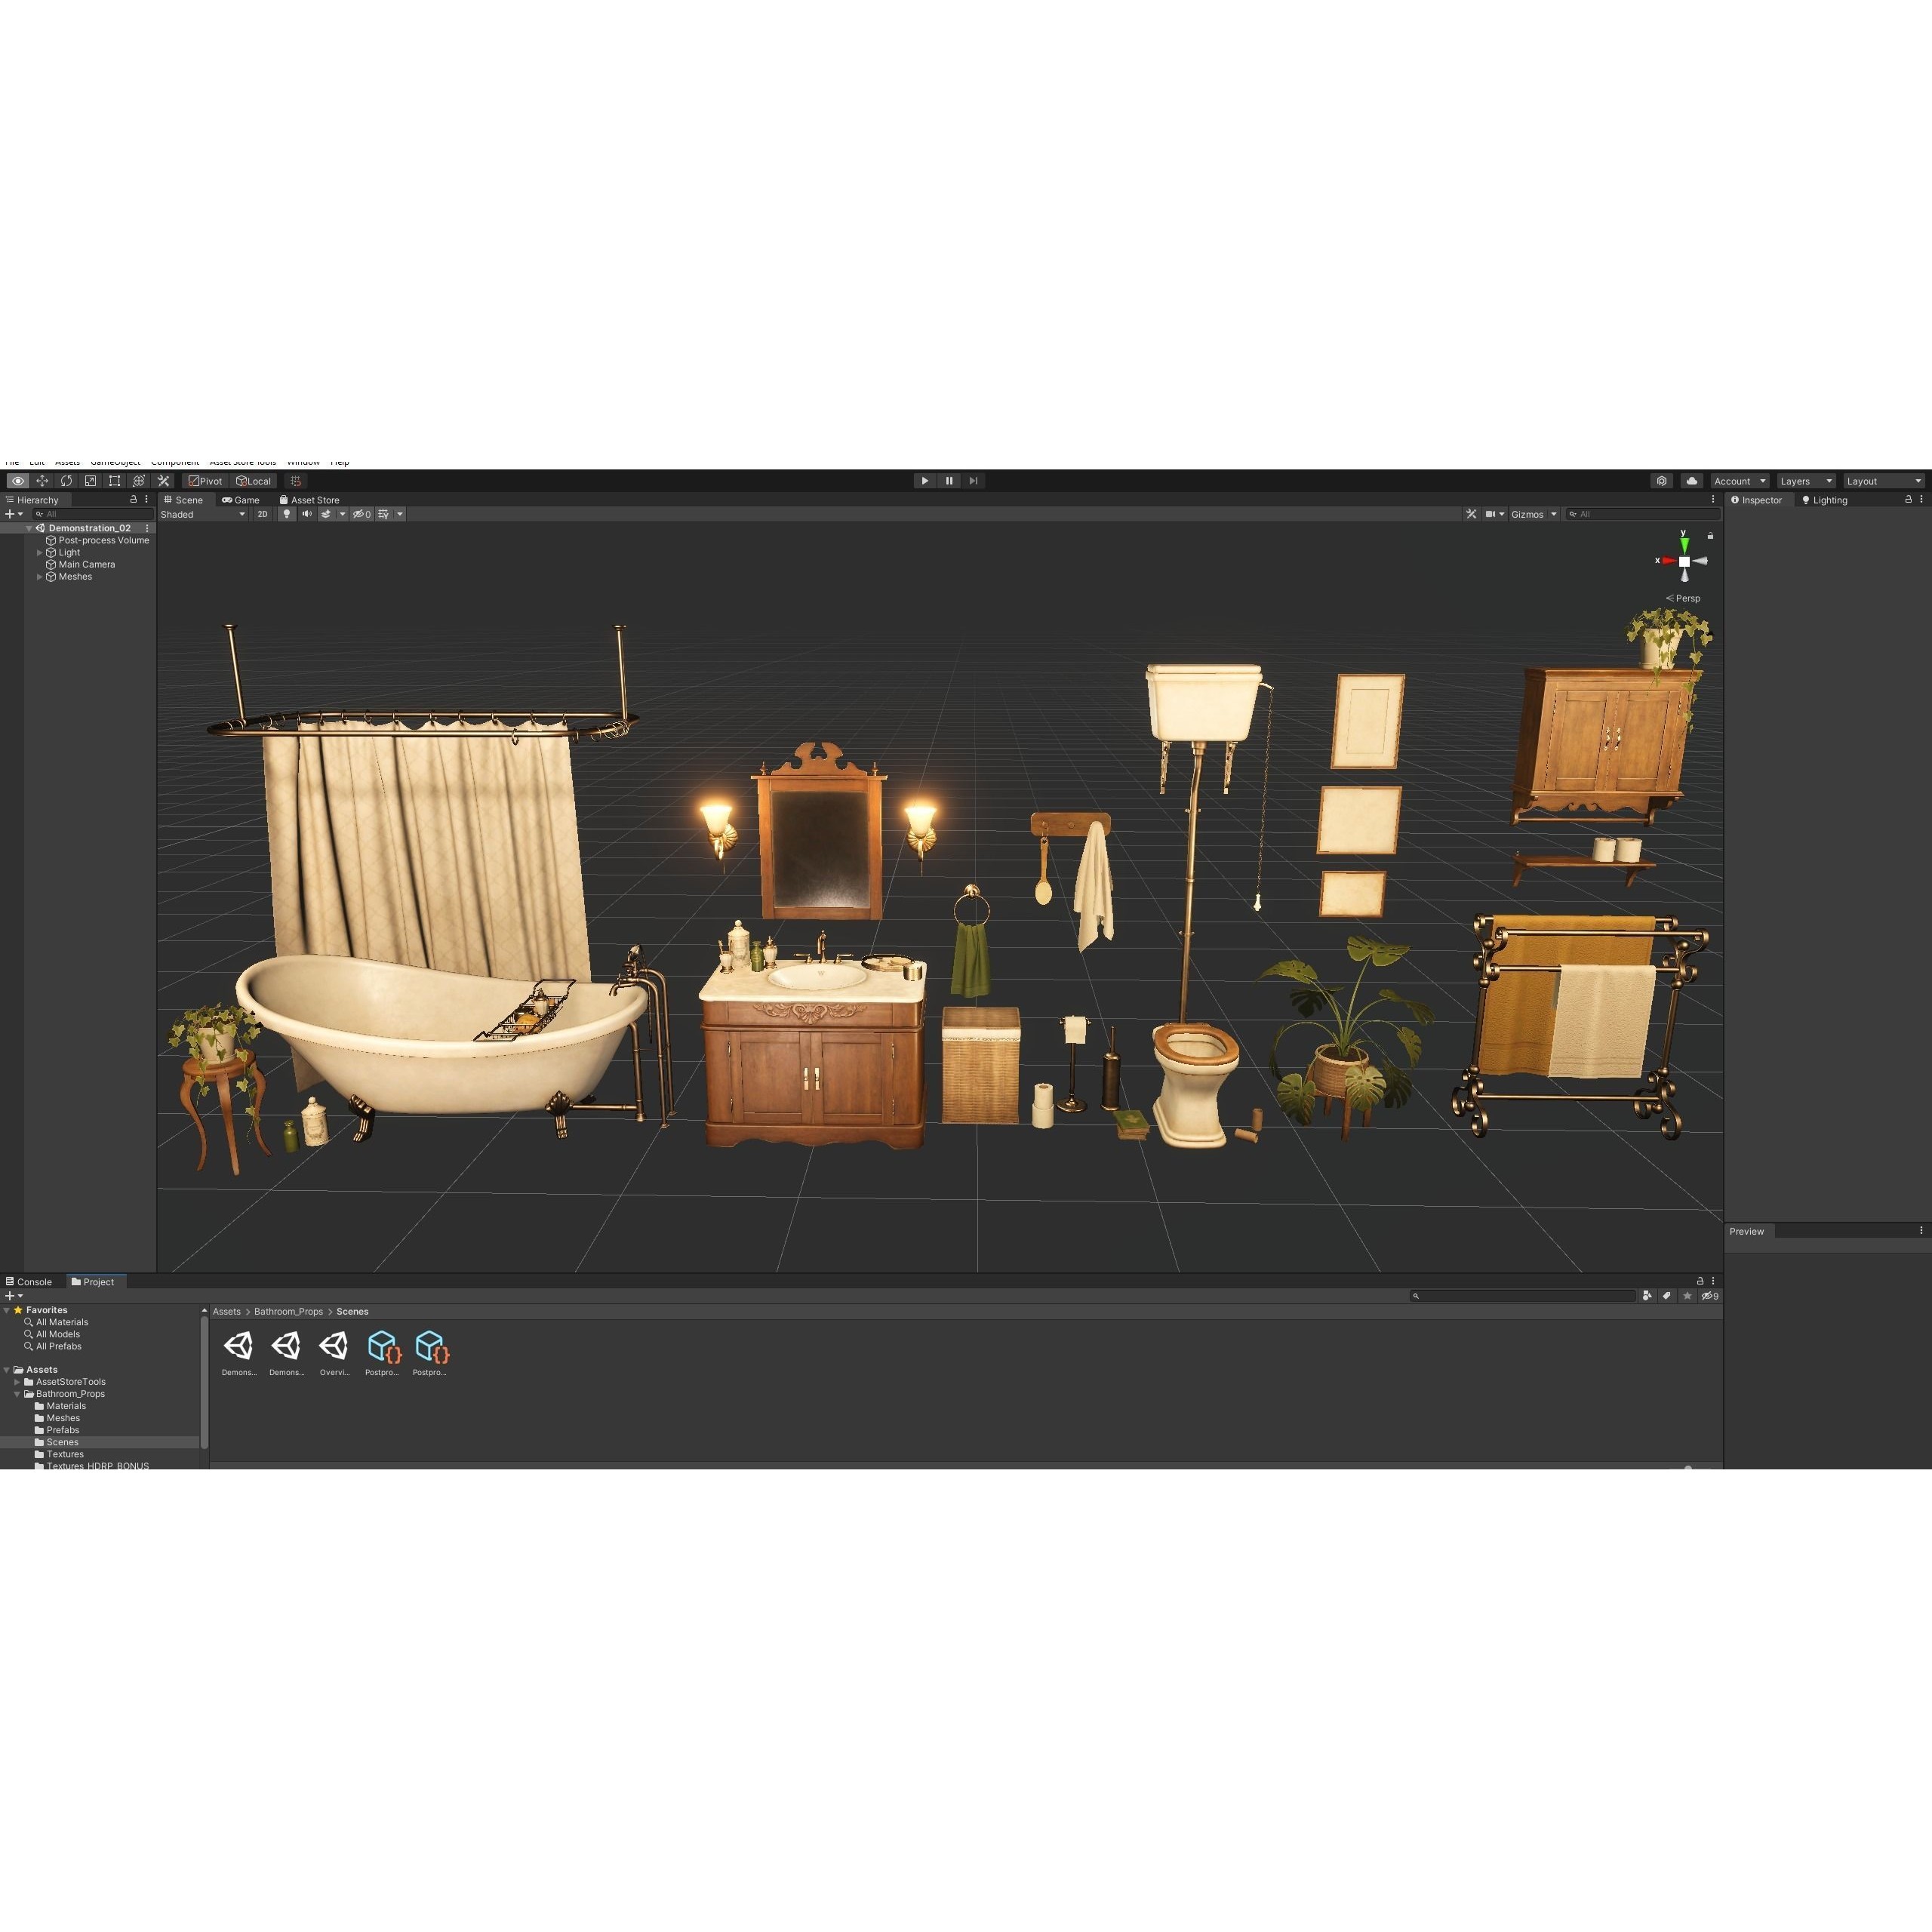Toggle scene audio speaker
This screenshot has height=1932, width=1932.
point(307,514)
